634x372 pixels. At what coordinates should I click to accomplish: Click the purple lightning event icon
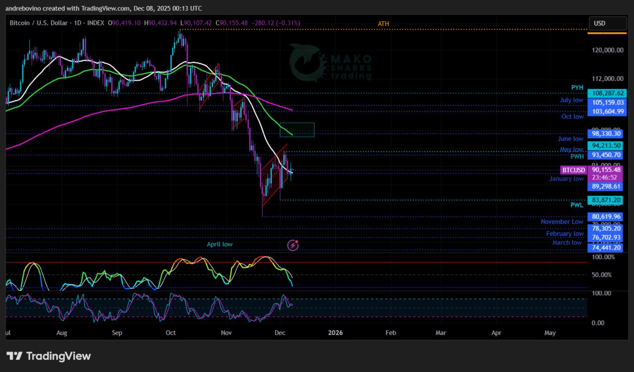pos(293,245)
